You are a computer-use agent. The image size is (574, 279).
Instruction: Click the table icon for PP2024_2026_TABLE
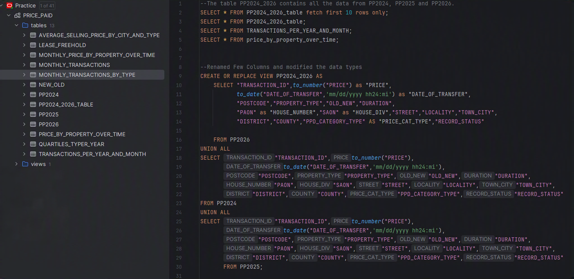click(33, 104)
